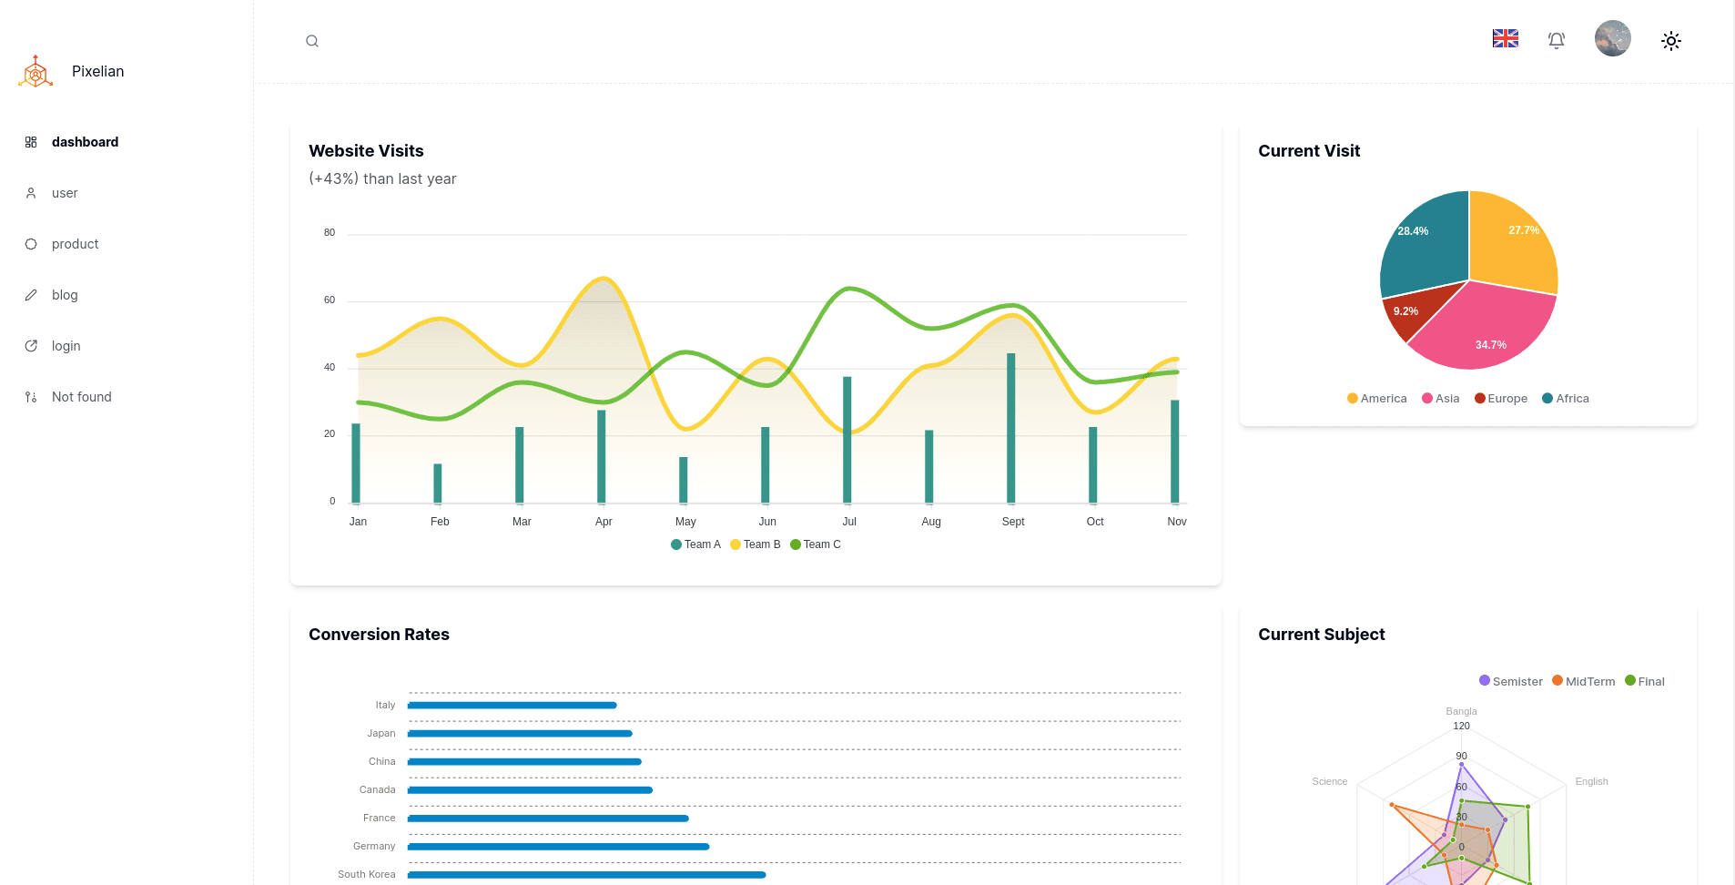The width and height of the screenshot is (1735, 885).
Task: Click the May x-axis label
Action: pyautogui.click(x=685, y=522)
